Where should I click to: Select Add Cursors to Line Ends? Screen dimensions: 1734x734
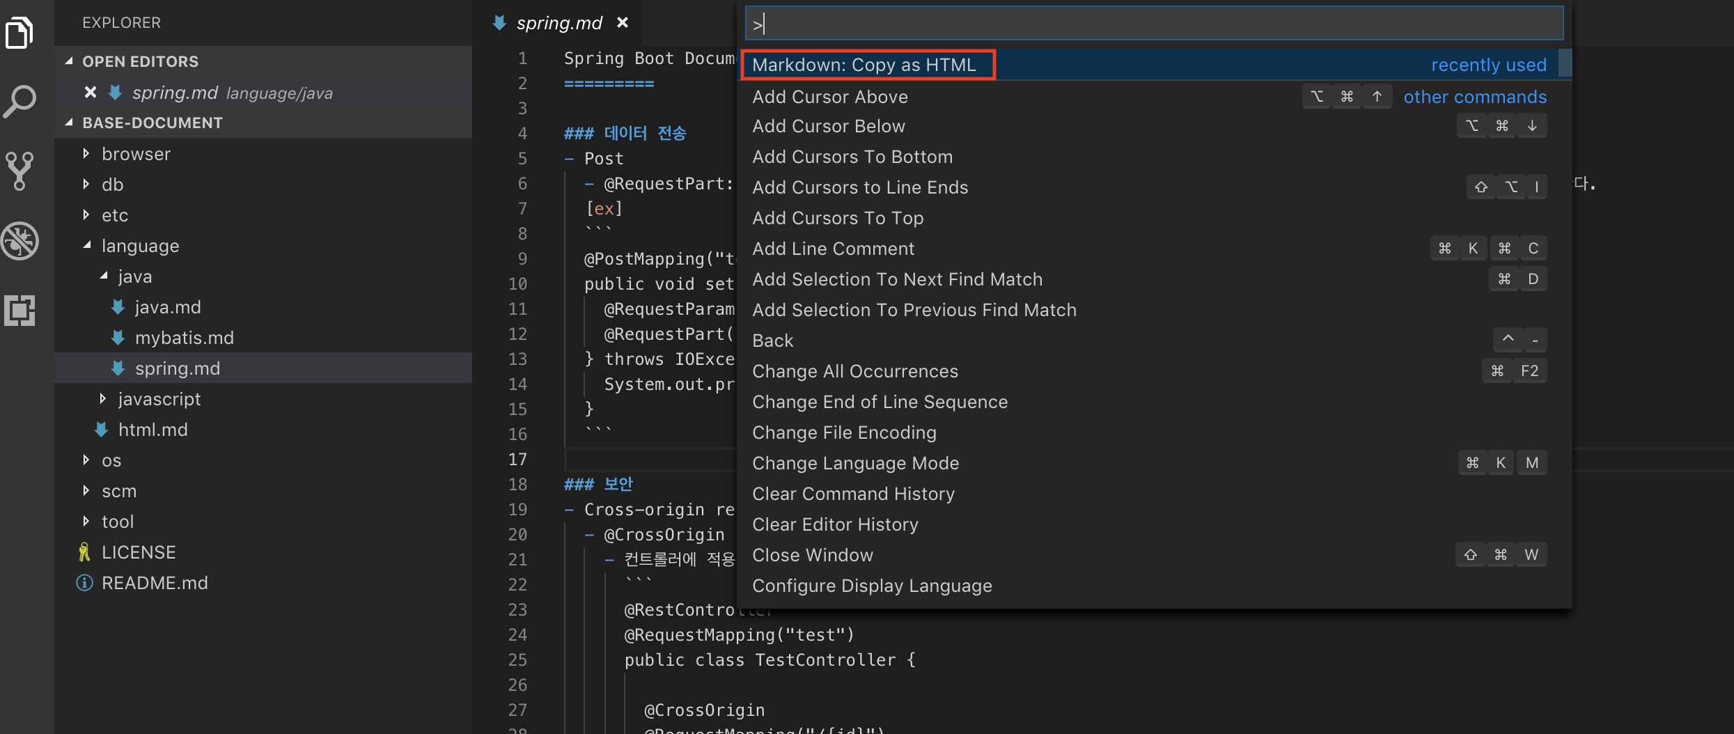coord(1154,187)
